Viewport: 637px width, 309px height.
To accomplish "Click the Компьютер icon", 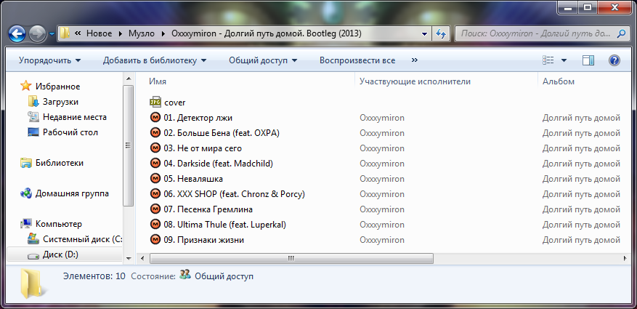I will (26, 224).
